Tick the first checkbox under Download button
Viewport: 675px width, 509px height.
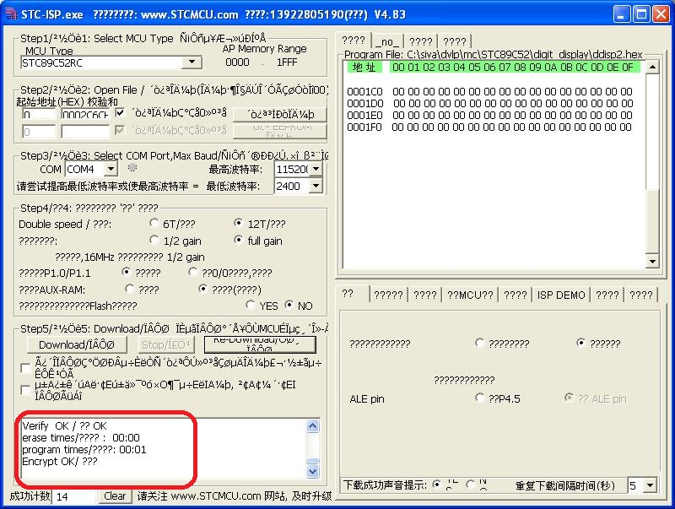coord(26,368)
